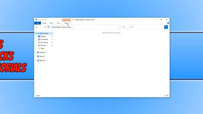Screen dimensions: 203x114
Task: Open the video folder in sidebar
Action: click(x=42, y=48)
